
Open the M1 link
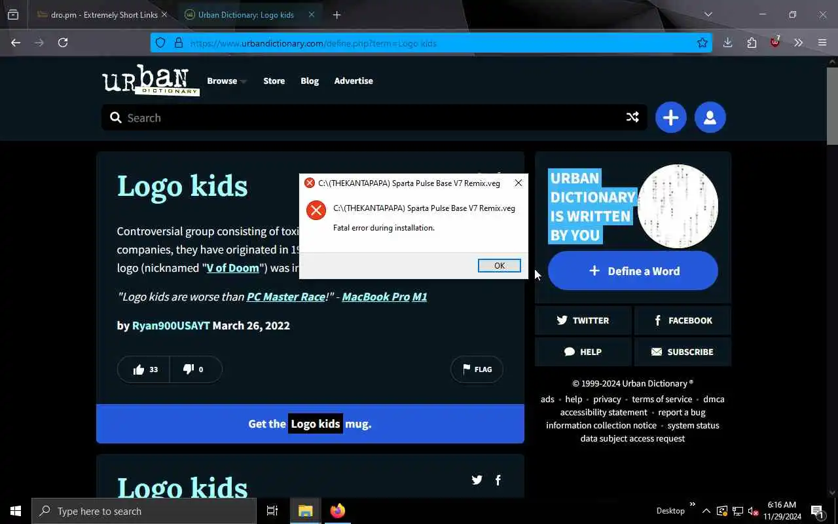pos(420,297)
